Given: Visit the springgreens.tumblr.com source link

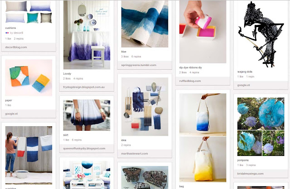Looking at the screenshot, I should [139, 65].
